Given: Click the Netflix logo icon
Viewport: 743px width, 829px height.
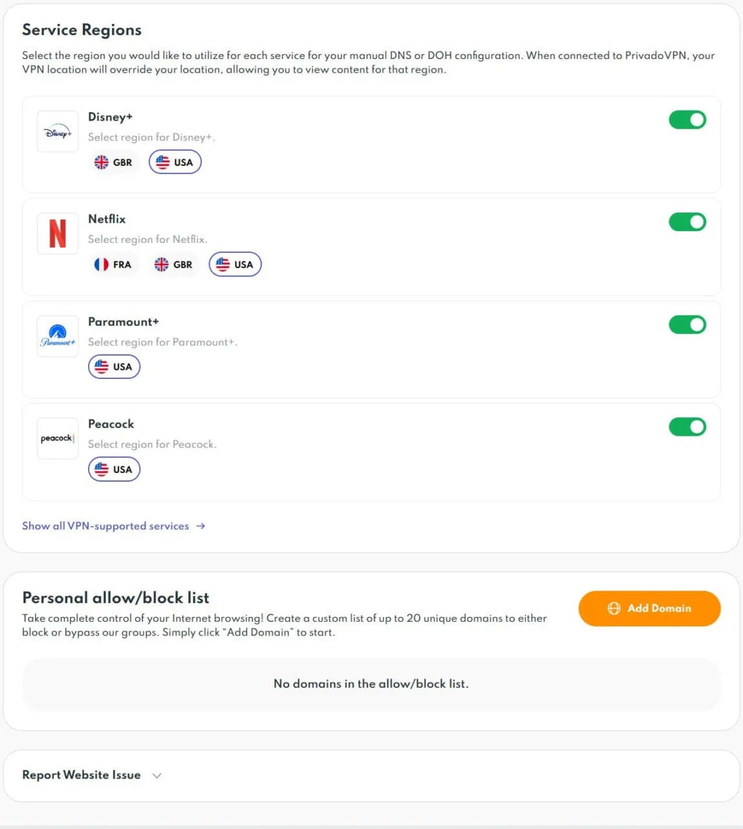Looking at the screenshot, I should point(57,233).
